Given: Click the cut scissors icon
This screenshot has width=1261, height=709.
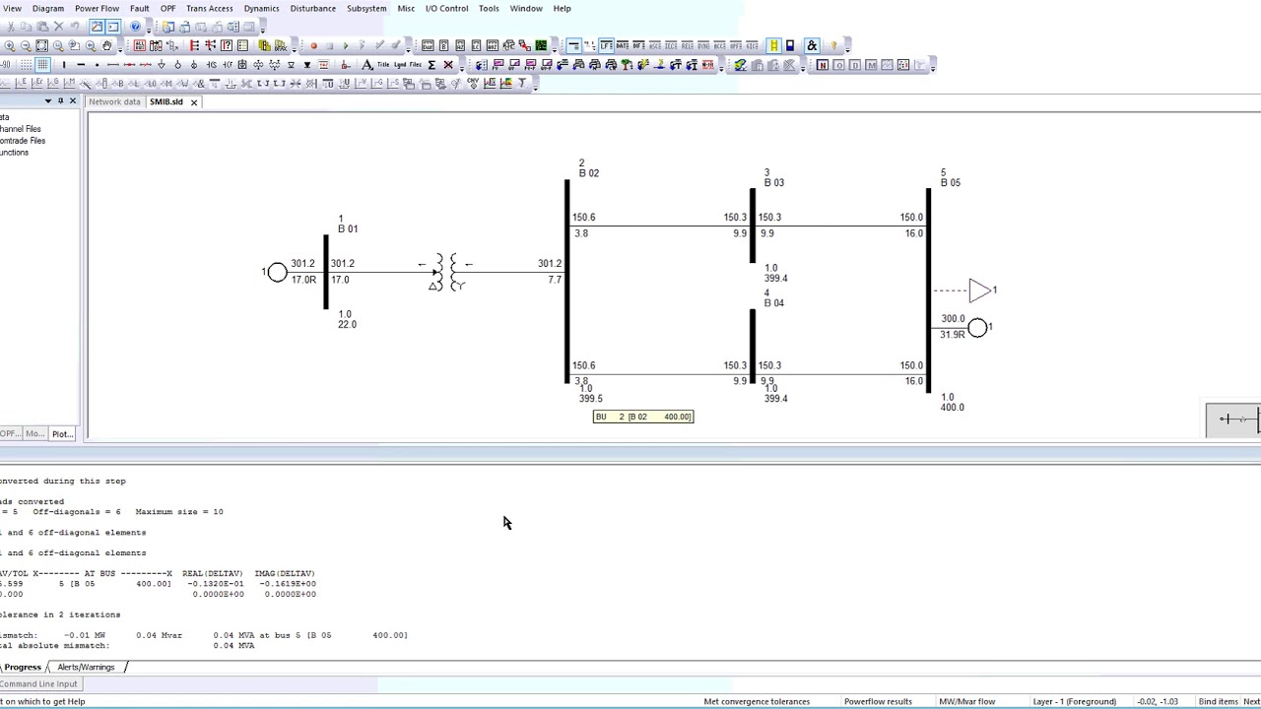Looking at the screenshot, I should coord(10,27).
